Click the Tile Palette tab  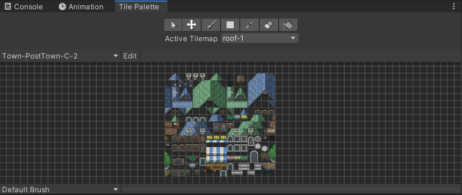tap(139, 7)
